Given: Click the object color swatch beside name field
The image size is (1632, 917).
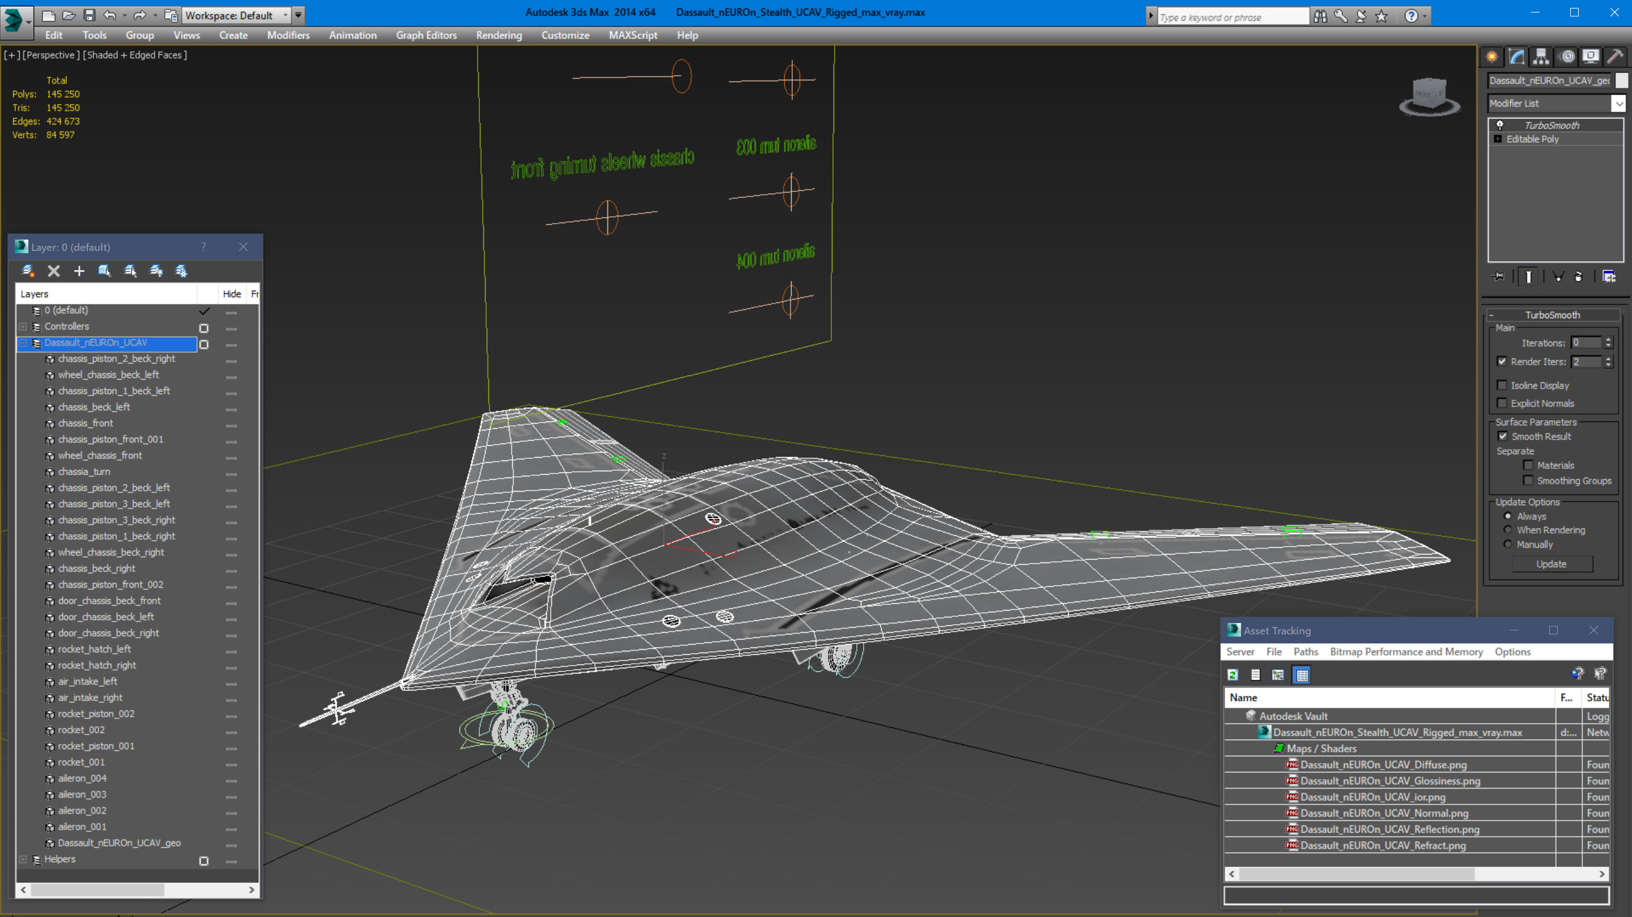Looking at the screenshot, I should coord(1621,80).
